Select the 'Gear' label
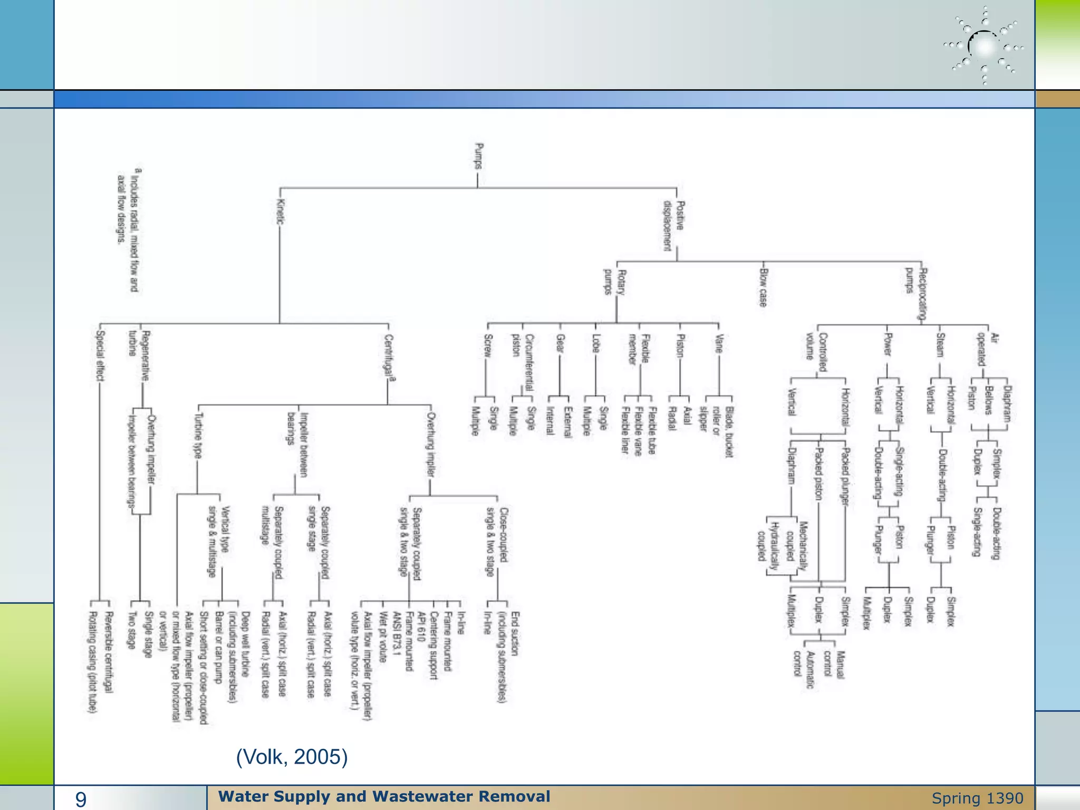 (x=560, y=344)
